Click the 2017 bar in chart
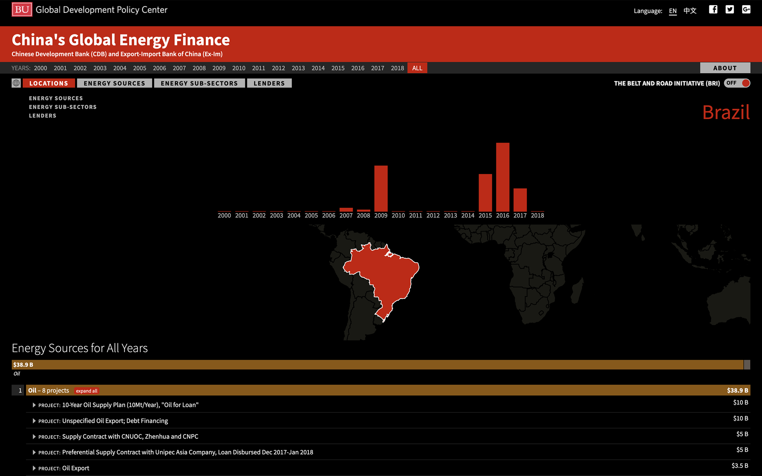The height and width of the screenshot is (476, 762). click(x=520, y=200)
